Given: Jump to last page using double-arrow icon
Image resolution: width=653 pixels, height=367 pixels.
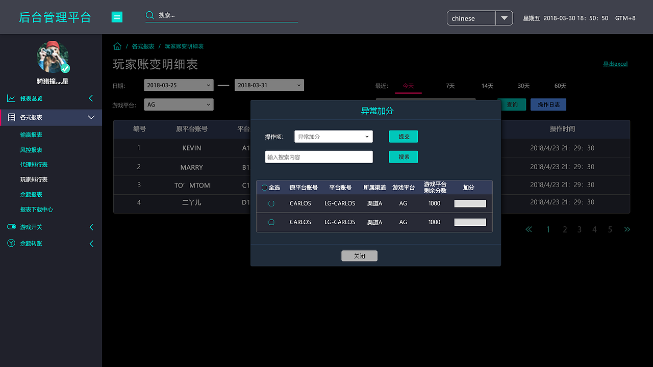Looking at the screenshot, I should point(627,229).
